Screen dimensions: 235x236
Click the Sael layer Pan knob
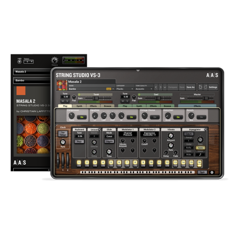[134, 97]
